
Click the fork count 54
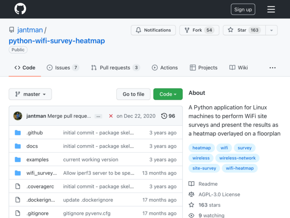click(209, 30)
